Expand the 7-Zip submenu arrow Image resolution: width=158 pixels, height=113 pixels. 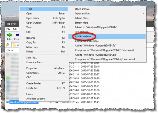click(x=66, y=9)
